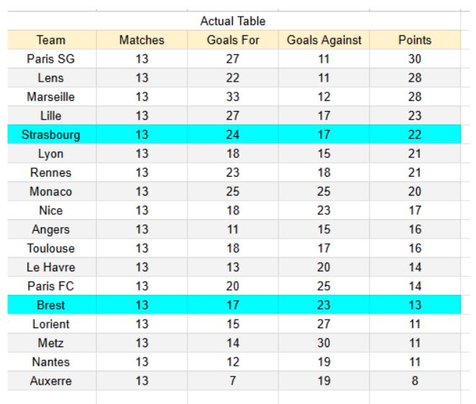Select the highlighted Strasbourg cell

50,135
